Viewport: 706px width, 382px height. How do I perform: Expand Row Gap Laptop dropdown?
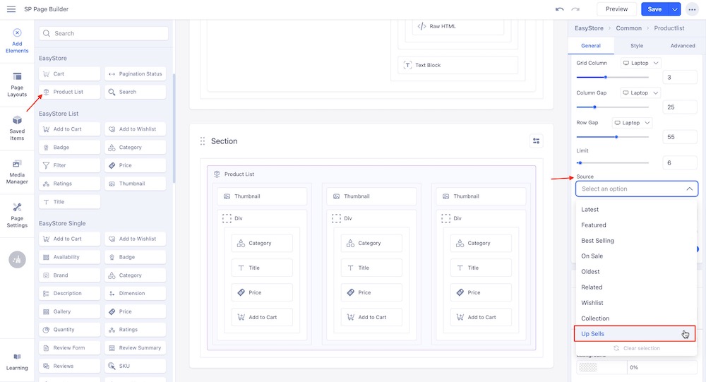(632, 123)
